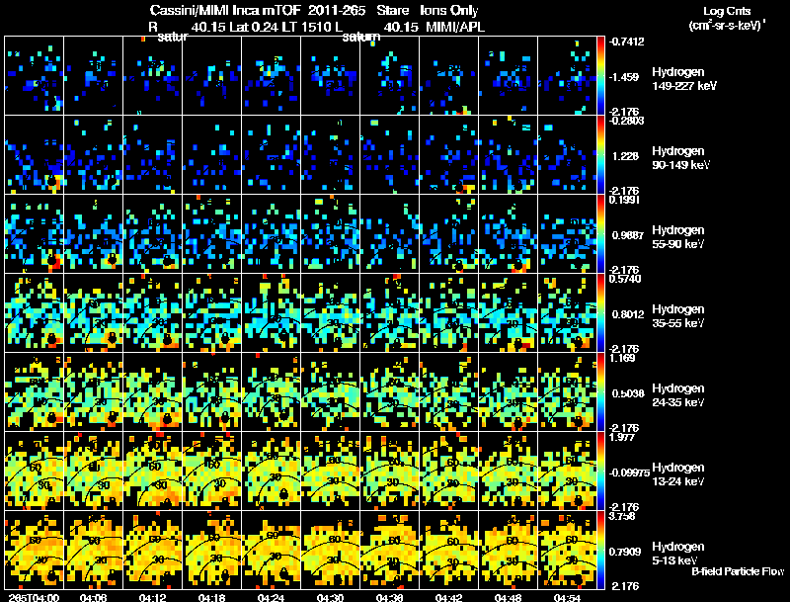Open the 149-227 keV image panel at 04:54

[567, 75]
